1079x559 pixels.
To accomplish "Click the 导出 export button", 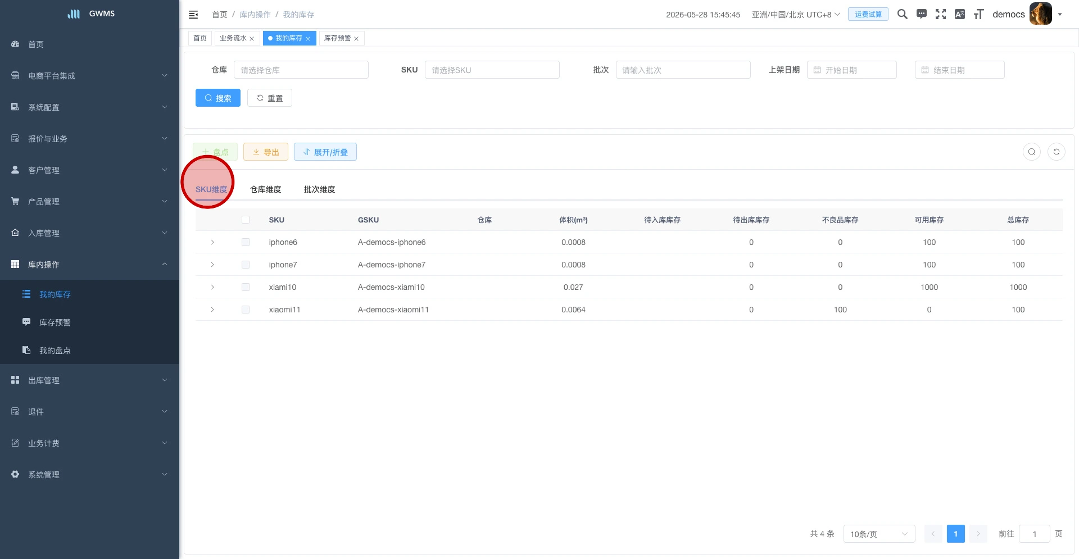I will [266, 152].
